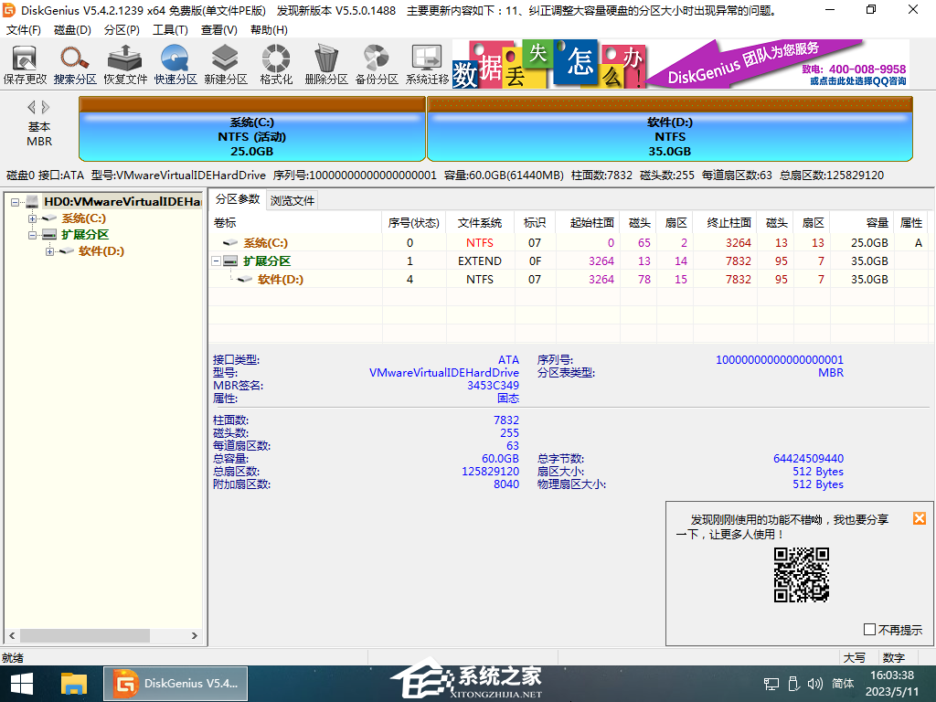Viewport: 936px width, 702px height.
Task: Click the USB device tray icon
Action: [793, 684]
